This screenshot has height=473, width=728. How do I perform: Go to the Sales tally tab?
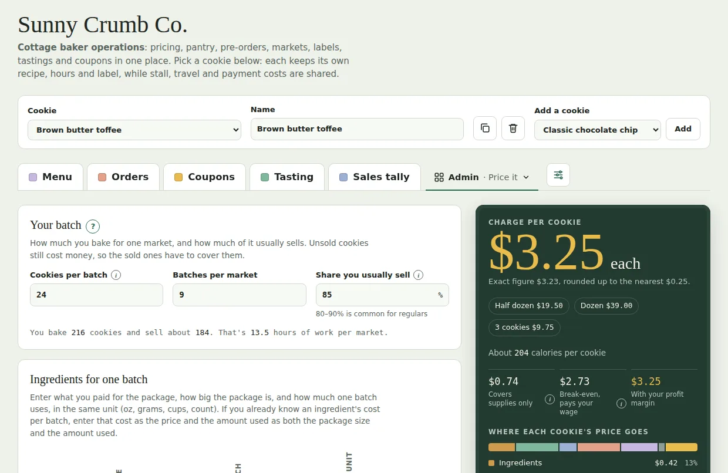375,177
